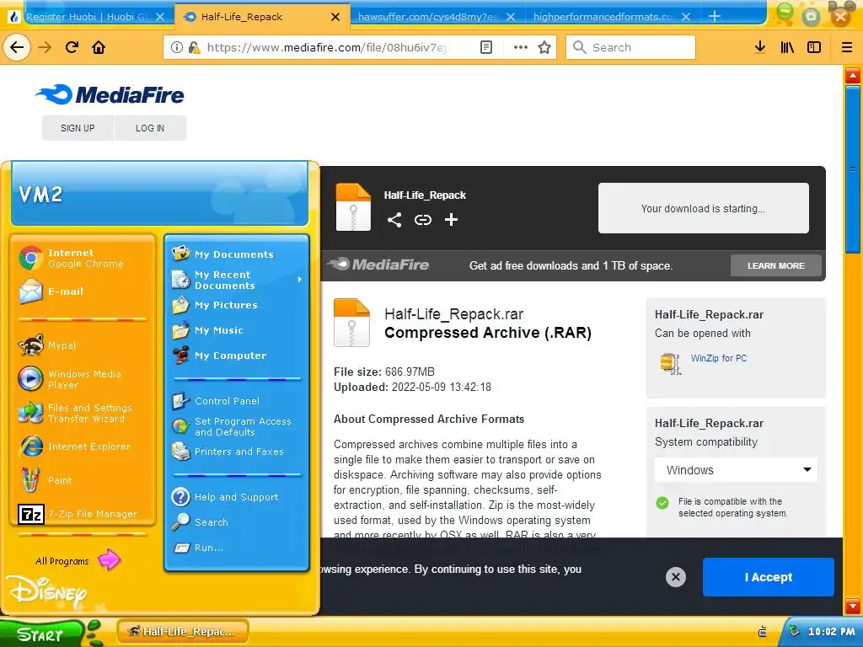Switch to Register Huobi tab

pyautogui.click(x=87, y=17)
